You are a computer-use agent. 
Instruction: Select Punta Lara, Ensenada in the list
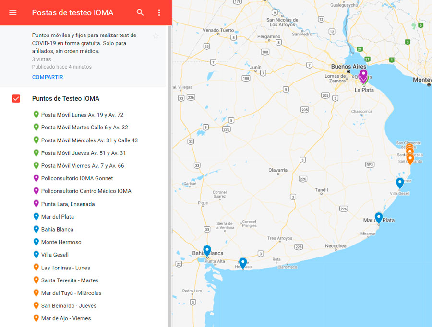pos(68,204)
